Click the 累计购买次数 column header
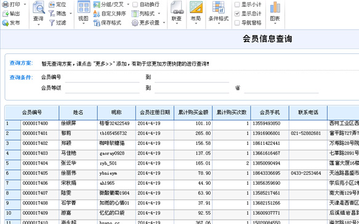359x224 pixels. point(232,112)
